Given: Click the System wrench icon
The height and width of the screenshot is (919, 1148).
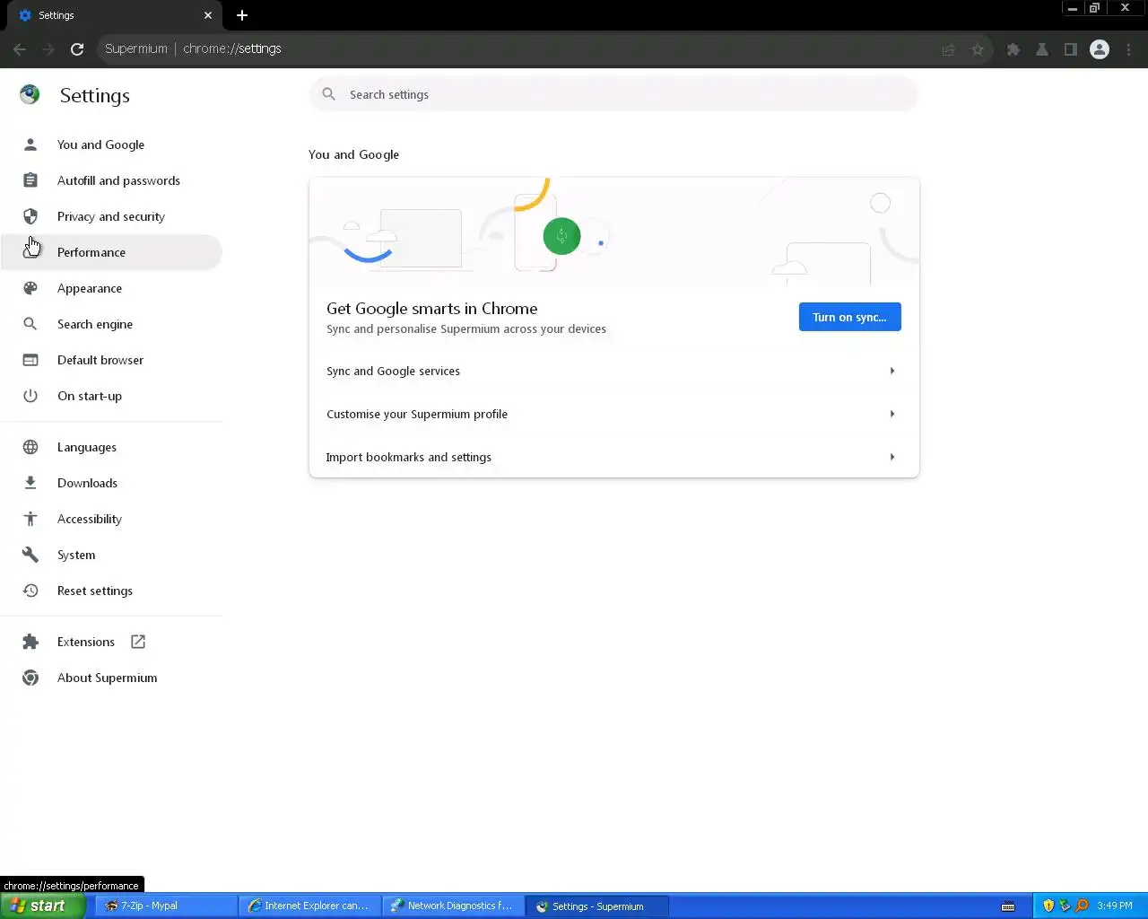Looking at the screenshot, I should tap(30, 555).
